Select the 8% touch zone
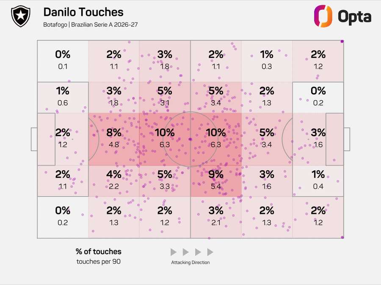Screen dimensions: 381x285 [x=114, y=139]
